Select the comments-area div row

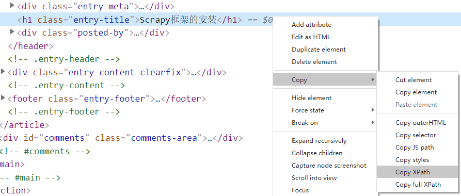coord(121,138)
